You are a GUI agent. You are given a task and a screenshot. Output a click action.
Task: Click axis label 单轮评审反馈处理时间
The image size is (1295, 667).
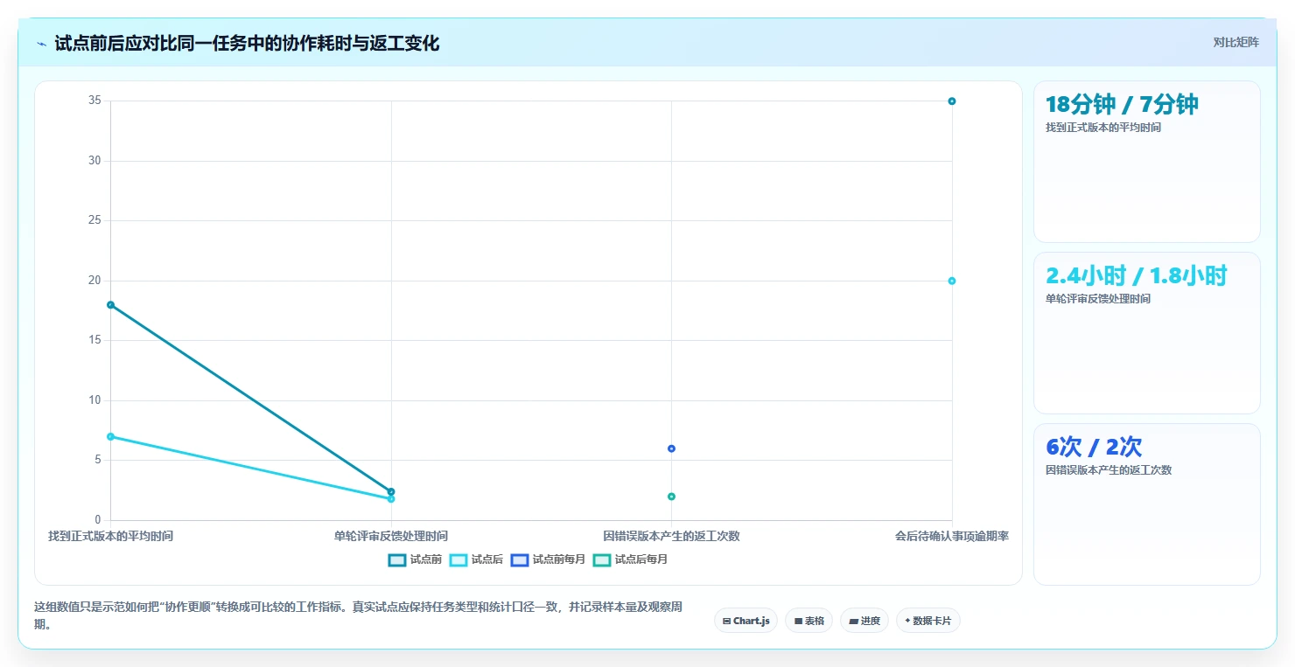391,536
